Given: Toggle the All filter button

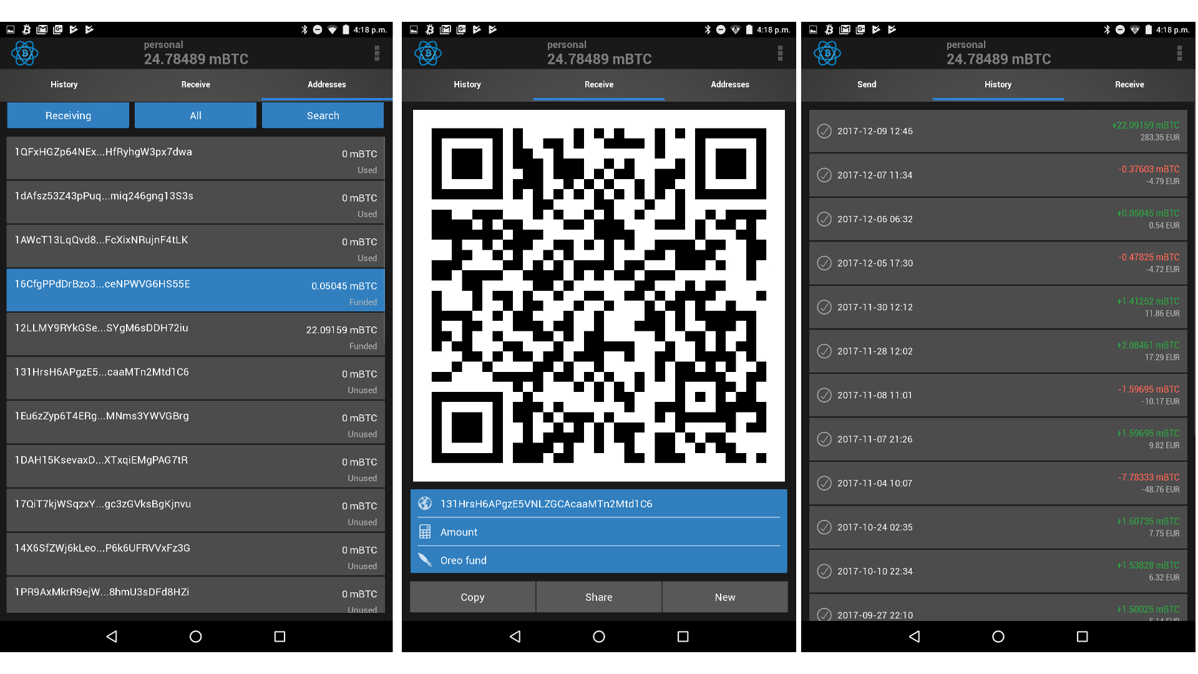Looking at the screenshot, I should pyautogui.click(x=195, y=115).
